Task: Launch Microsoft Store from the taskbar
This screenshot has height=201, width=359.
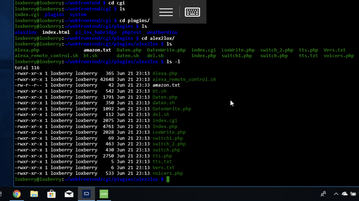Action: pos(51,194)
